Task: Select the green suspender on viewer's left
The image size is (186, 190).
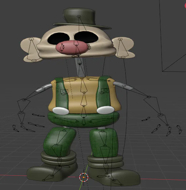Action: pos(61,93)
